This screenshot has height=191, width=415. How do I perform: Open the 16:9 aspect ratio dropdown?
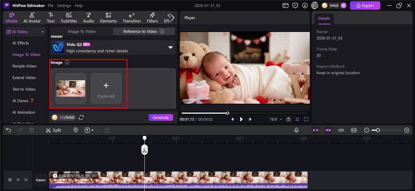click(x=276, y=119)
